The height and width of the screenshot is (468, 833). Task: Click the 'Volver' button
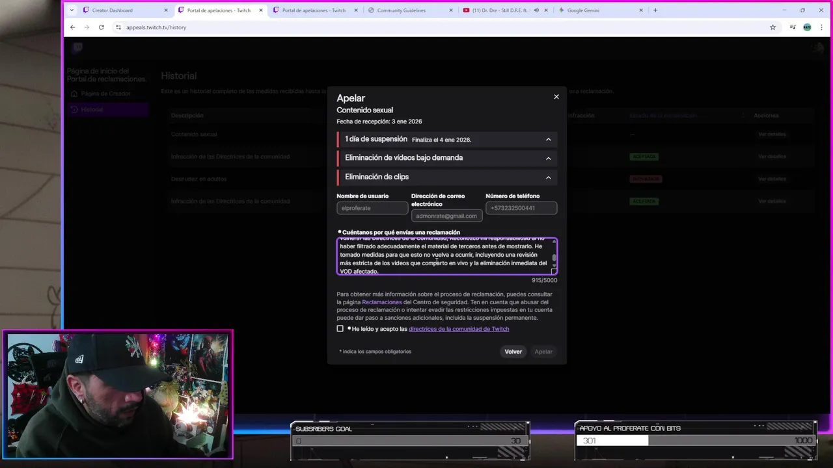513,352
